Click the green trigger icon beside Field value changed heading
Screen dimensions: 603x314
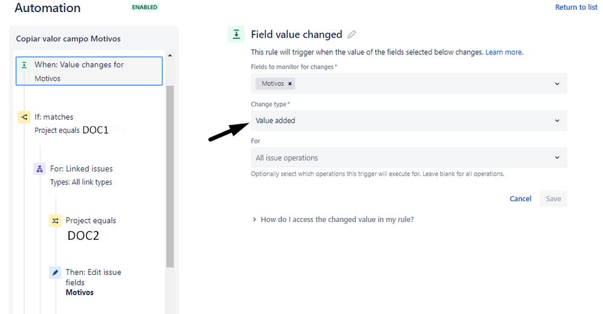point(236,34)
